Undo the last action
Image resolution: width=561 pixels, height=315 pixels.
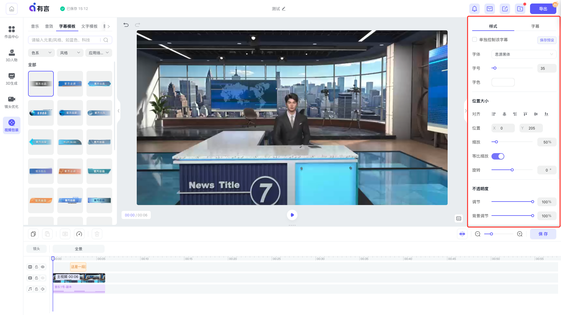[126, 25]
